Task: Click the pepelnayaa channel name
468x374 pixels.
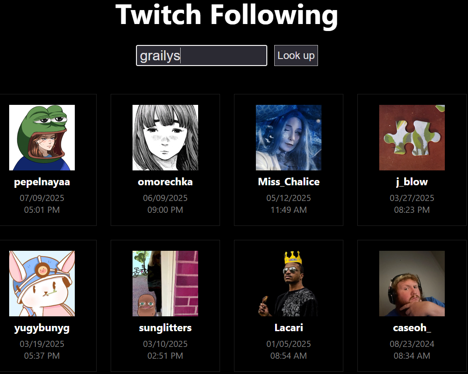Action: (42, 182)
